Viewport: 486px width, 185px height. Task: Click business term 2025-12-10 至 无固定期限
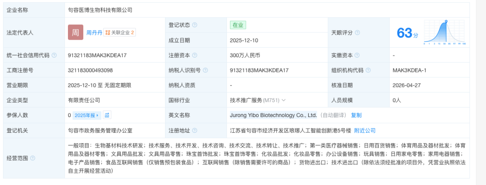click(99, 85)
